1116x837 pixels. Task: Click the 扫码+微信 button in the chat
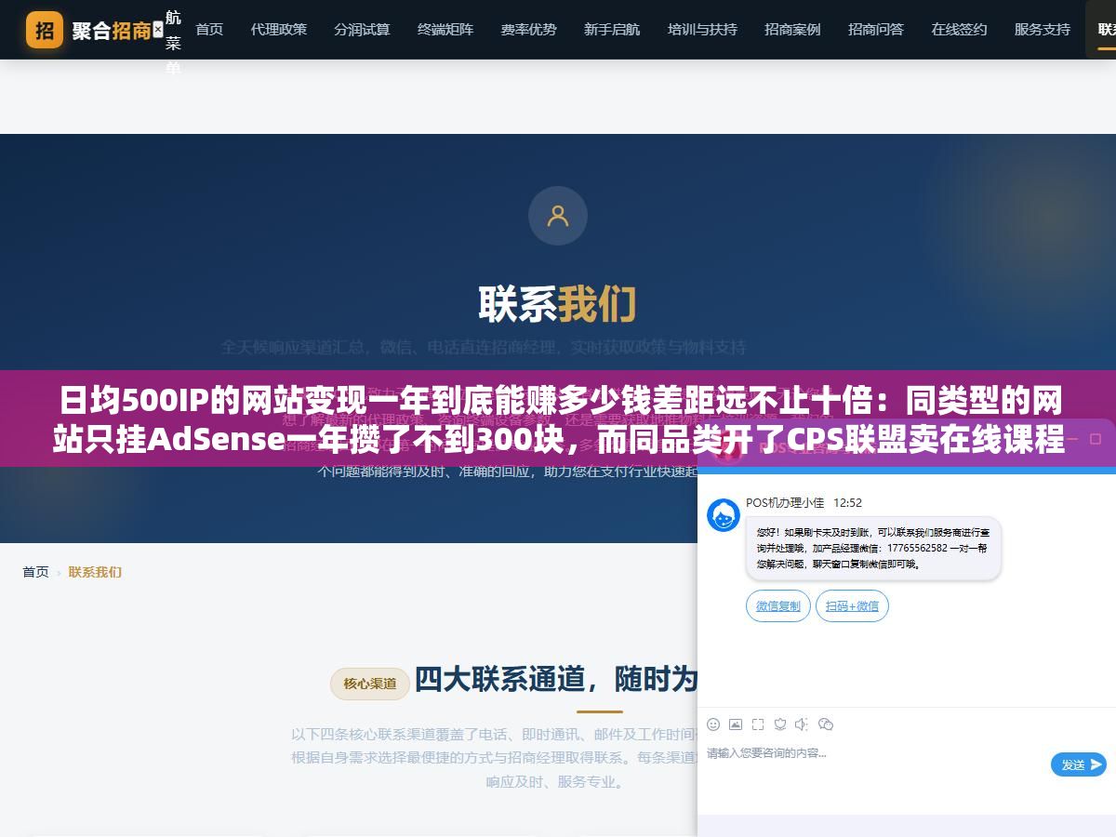[853, 606]
